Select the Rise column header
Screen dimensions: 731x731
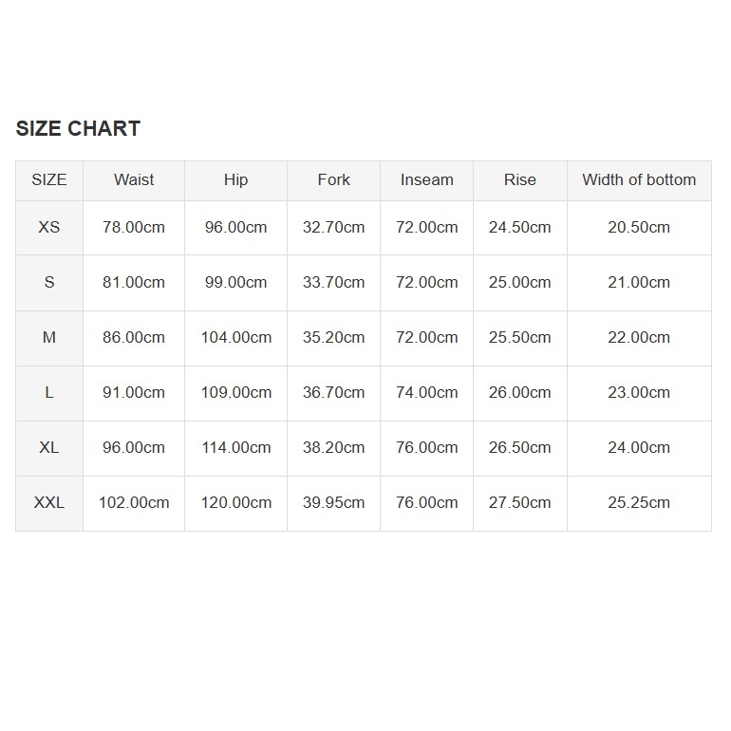coord(519,179)
